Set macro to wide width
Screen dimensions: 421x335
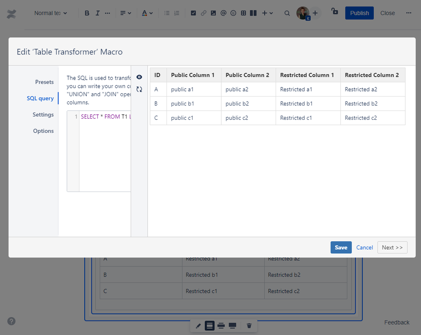[x=221, y=326]
